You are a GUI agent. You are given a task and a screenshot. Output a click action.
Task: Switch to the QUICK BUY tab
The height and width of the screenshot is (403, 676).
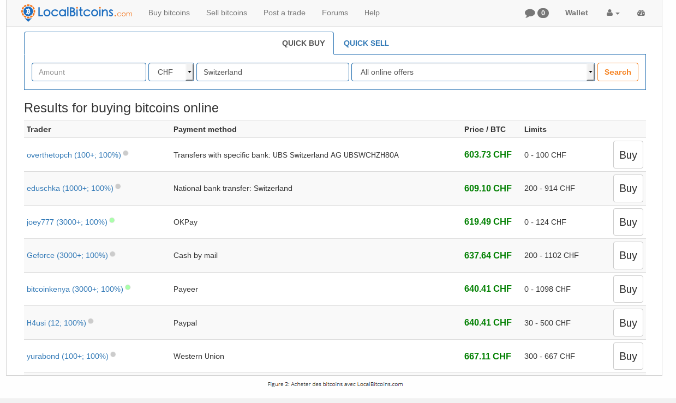303,43
